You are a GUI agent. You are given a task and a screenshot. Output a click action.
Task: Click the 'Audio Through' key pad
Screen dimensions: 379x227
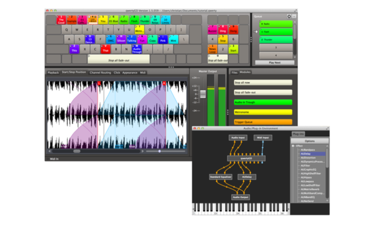tap(138, 50)
